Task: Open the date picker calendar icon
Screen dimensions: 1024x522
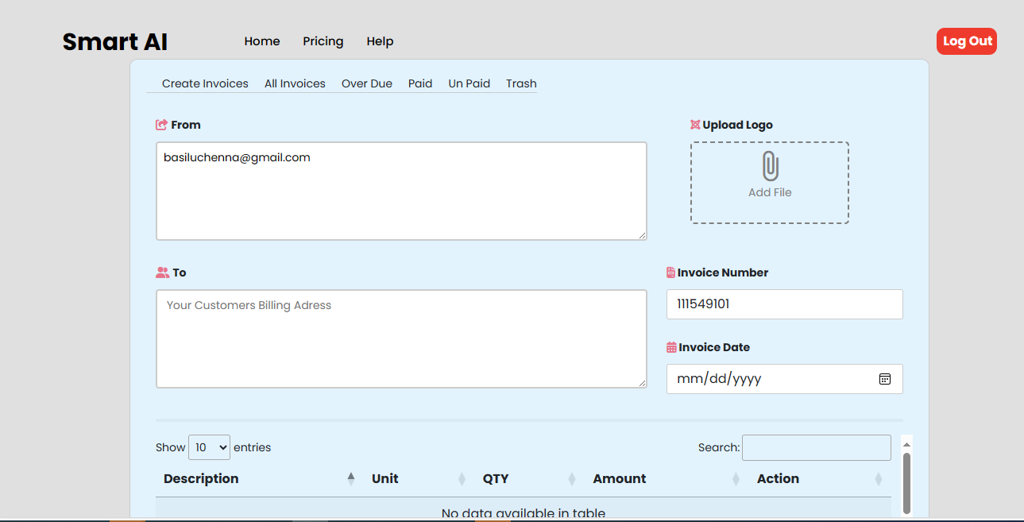Action: pyautogui.click(x=885, y=379)
